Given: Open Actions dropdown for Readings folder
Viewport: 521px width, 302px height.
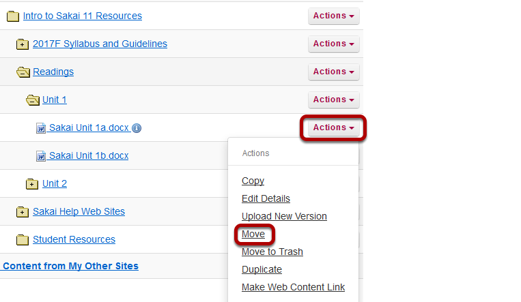Looking at the screenshot, I should click(x=334, y=72).
